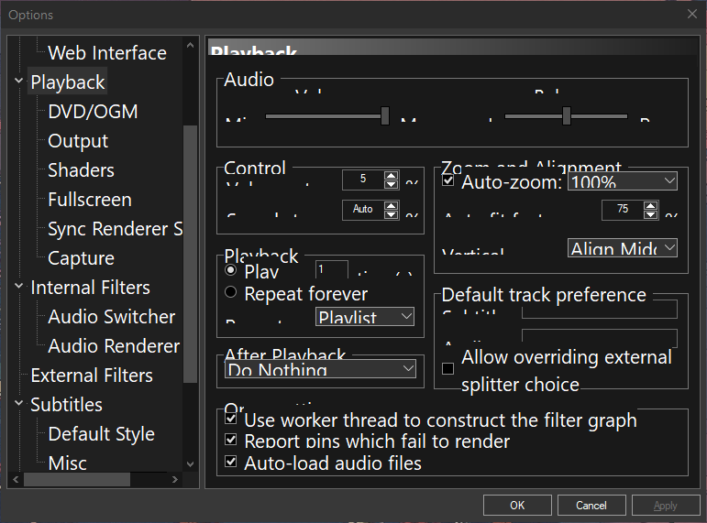Click the tree vertical scrollbar thumb

tap(191, 254)
